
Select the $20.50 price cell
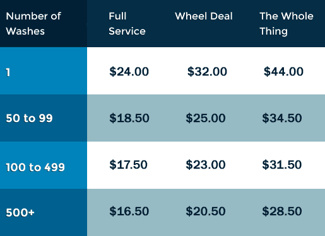click(x=206, y=211)
